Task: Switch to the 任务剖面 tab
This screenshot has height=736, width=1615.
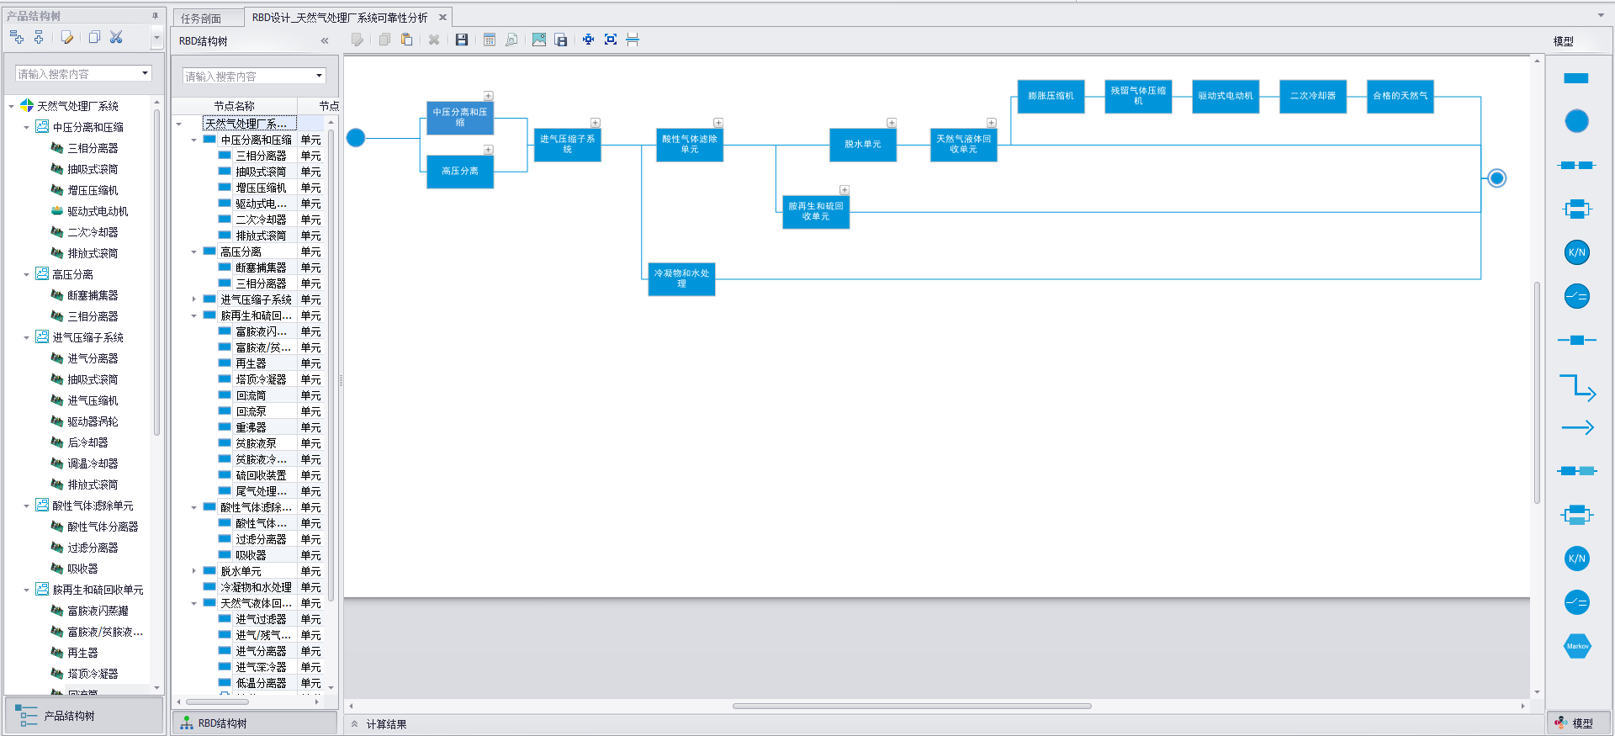Action: pos(201,18)
